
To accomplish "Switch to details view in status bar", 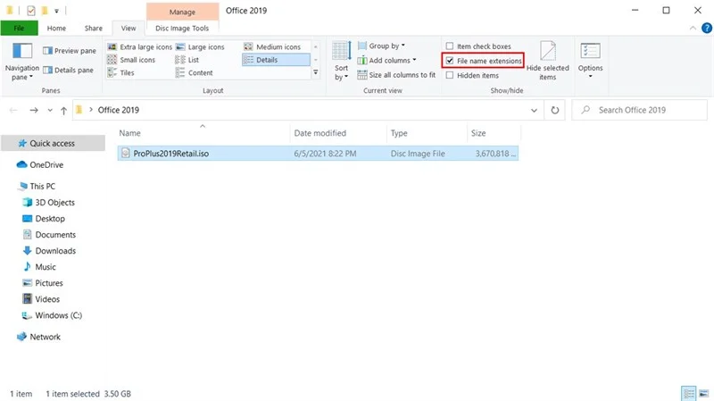I will [x=688, y=393].
